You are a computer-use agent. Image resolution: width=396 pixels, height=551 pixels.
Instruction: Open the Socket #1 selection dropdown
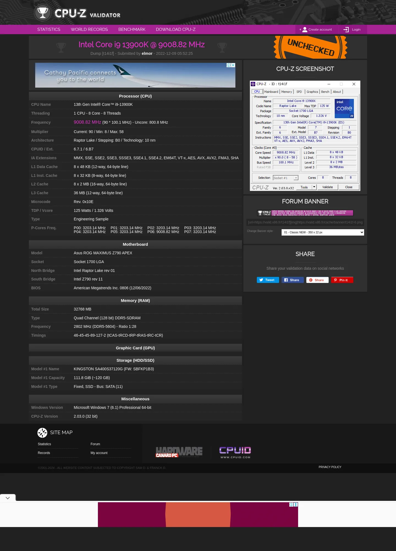[x=285, y=178]
